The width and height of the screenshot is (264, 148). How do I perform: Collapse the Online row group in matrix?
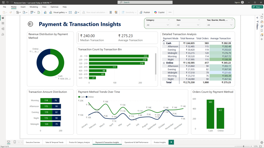pyautogui.click(x=164, y=63)
